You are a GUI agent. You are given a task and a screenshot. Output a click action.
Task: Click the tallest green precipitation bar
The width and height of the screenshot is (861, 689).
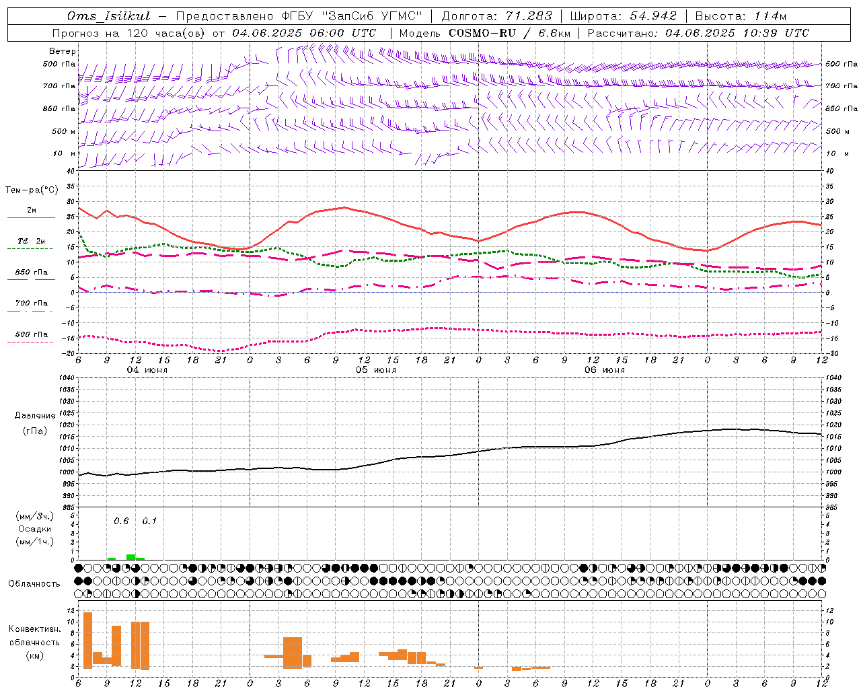(130, 557)
